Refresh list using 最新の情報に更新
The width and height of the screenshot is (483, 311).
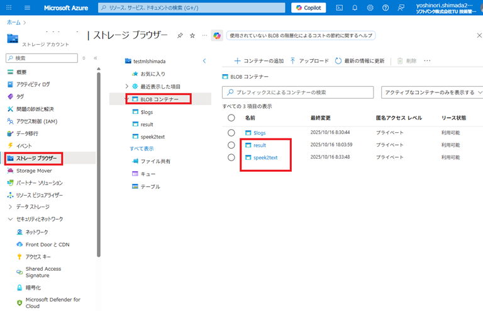(360, 61)
